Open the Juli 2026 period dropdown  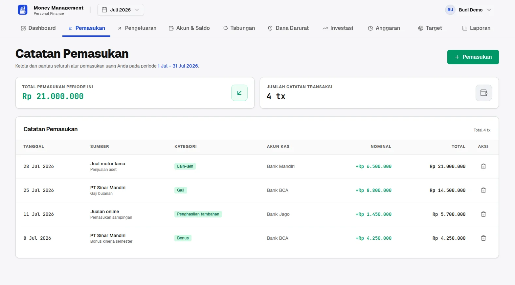pos(121,10)
